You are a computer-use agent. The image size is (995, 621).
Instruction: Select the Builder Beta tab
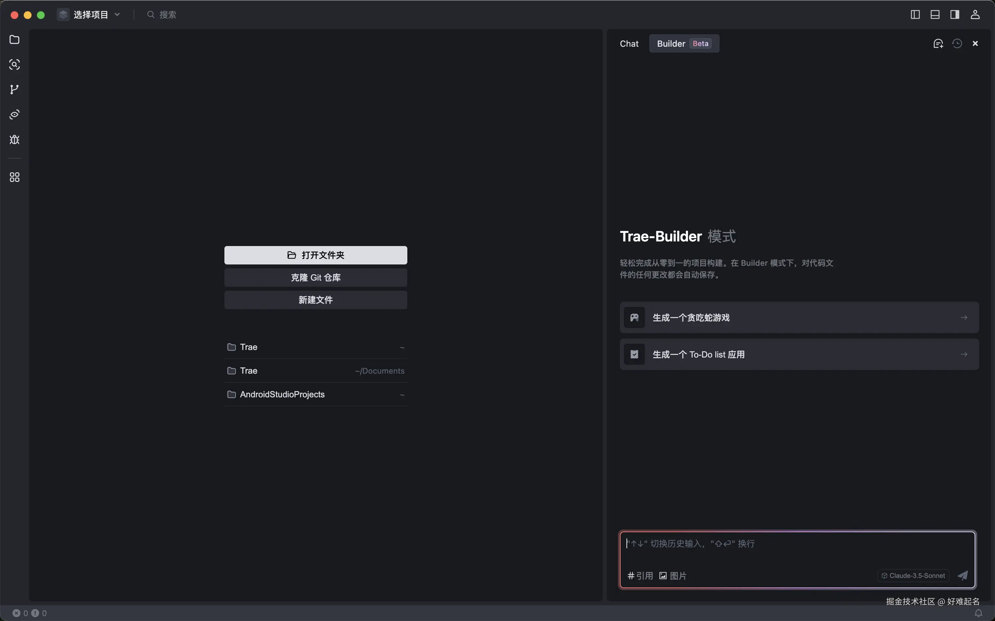pyautogui.click(x=684, y=43)
